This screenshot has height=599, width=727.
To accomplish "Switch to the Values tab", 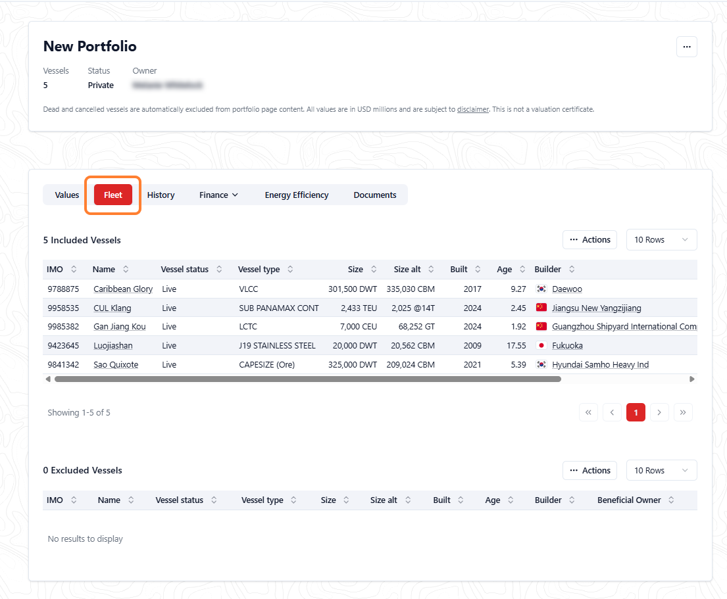I will tap(67, 195).
